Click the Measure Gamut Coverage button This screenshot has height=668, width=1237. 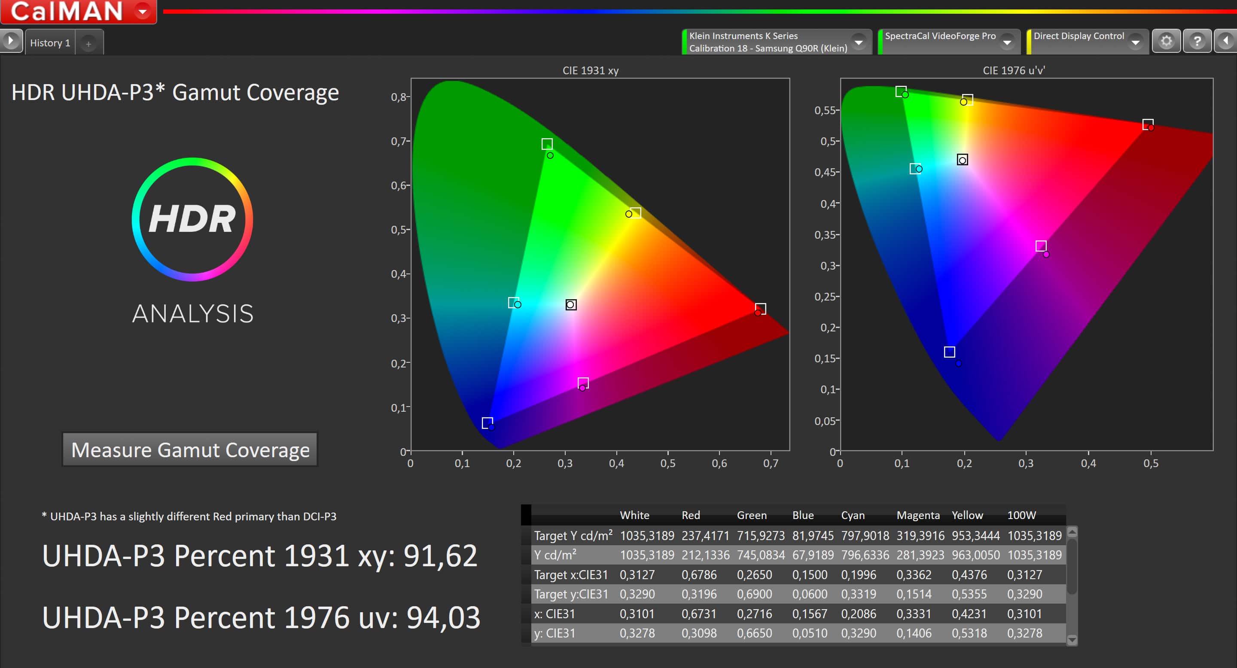[x=190, y=449]
